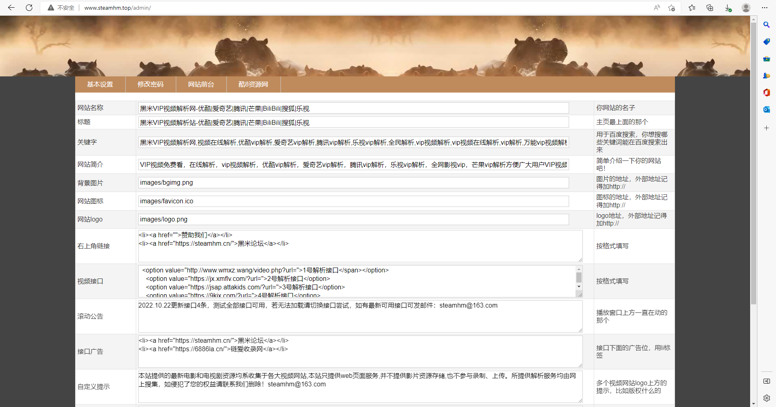
Task: Click the 接口广告 row label
Action: click(x=91, y=352)
